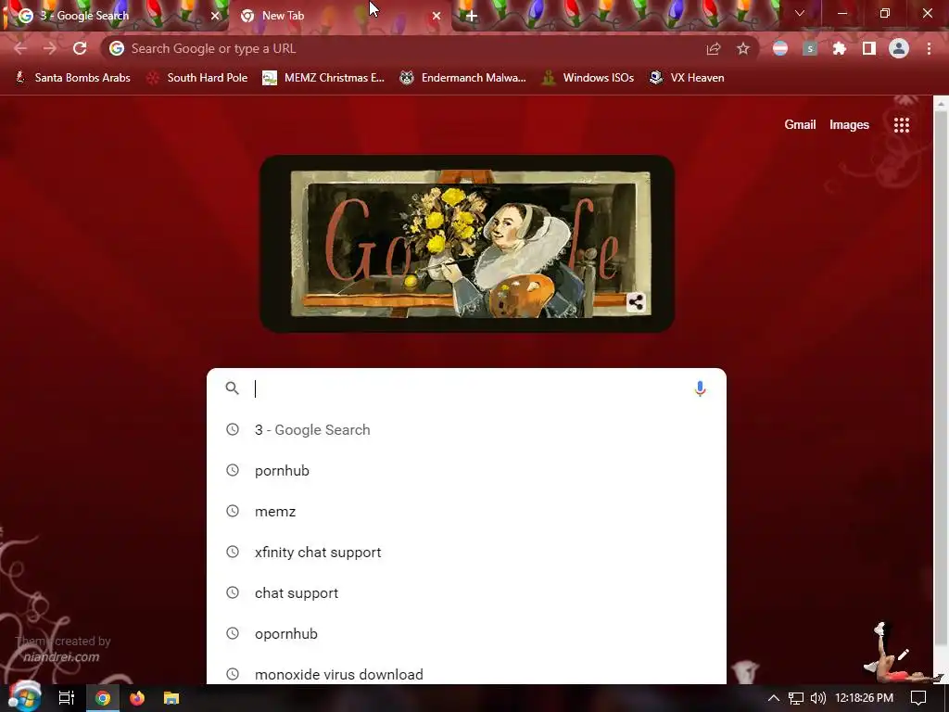Viewport: 949px width, 712px height.
Task: Open the Chrome profile avatar
Action: 899,48
